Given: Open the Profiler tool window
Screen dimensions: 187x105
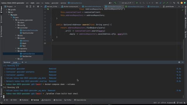Looking at the screenshot, I should [68, 100].
